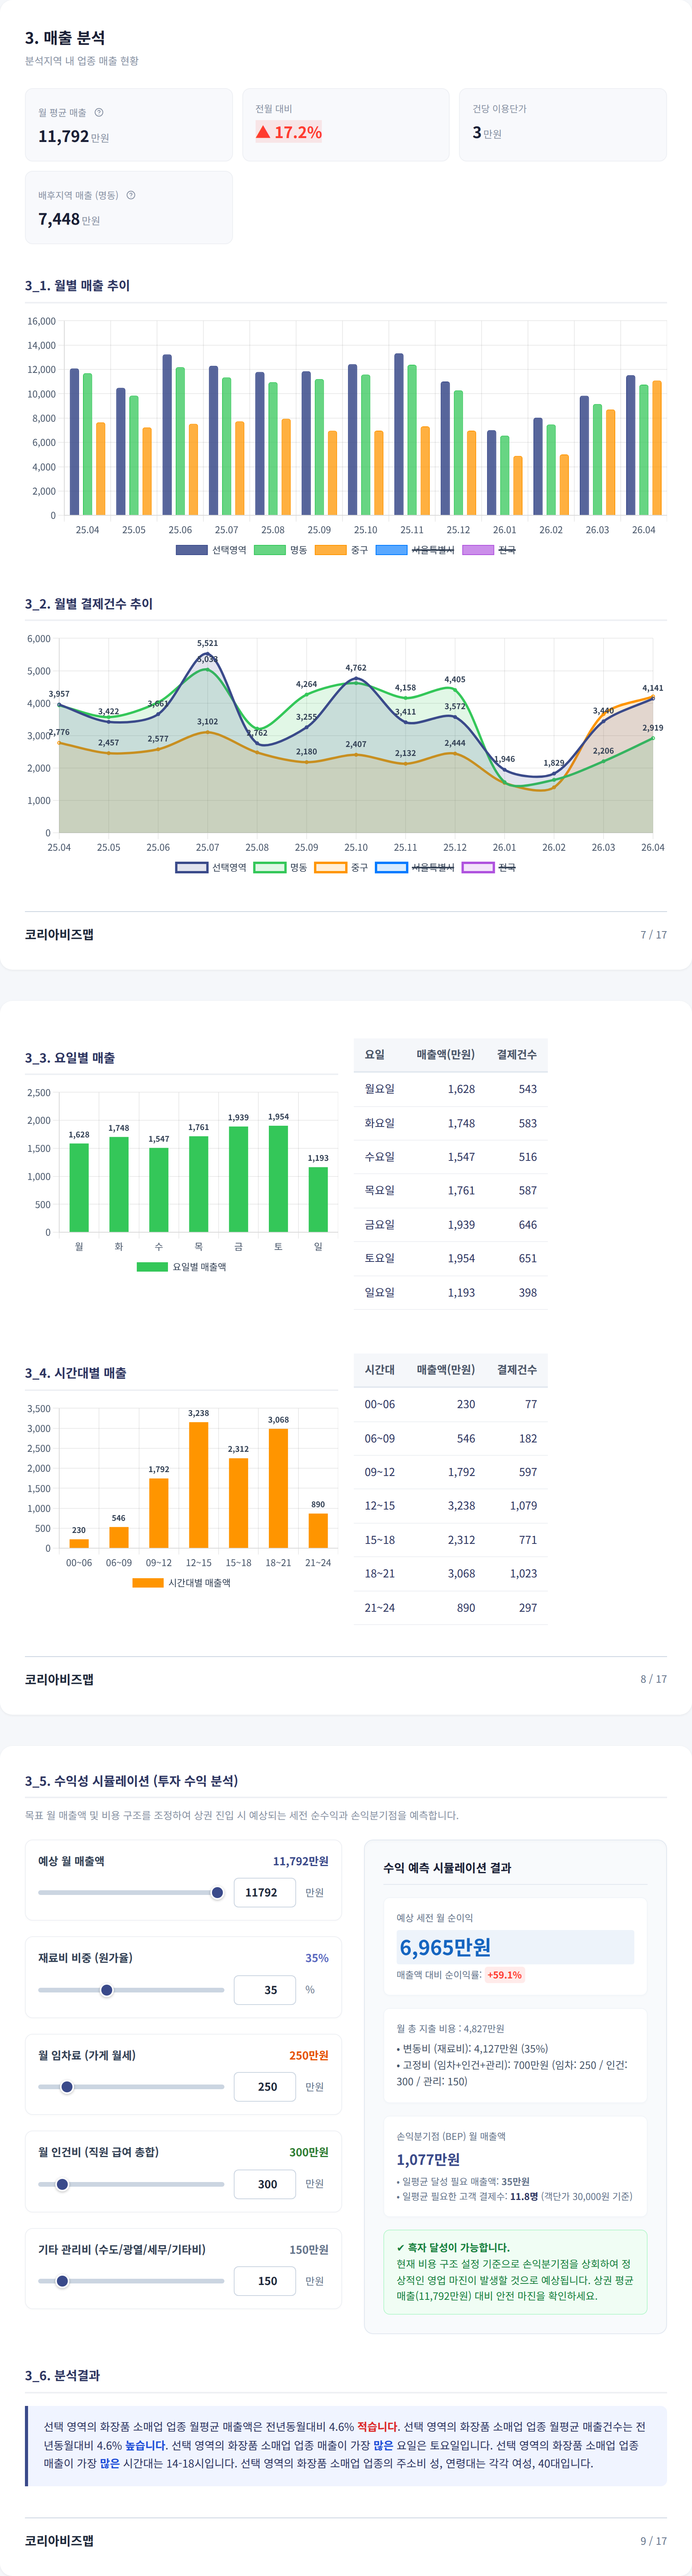Image resolution: width=692 pixels, height=2576 pixels.
Task: Toggle the 시간대별 매출액 legend item
Action: 182,1583
